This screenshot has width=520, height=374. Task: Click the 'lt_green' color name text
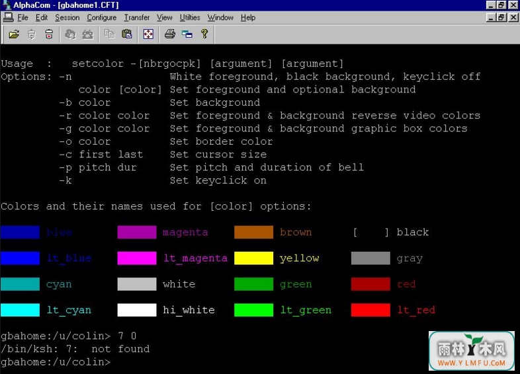pos(306,311)
